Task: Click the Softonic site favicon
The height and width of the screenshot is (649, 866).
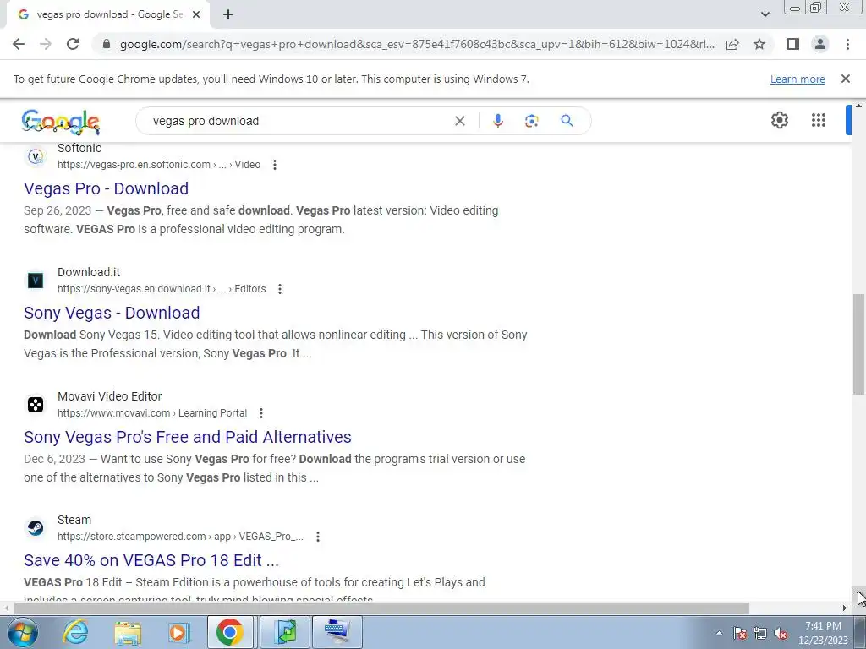Action: pos(36,156)
